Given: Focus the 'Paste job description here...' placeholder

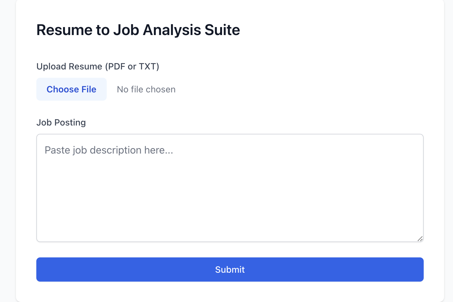Looking at the screenshot, I should (109, 150).
